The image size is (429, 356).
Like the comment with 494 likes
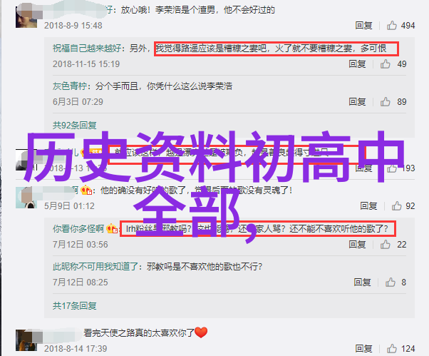click(x=391, y=26)
